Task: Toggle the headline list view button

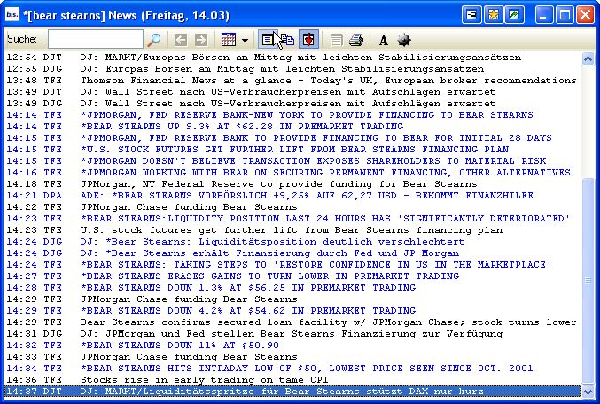Action: click(x=268, y=39)
